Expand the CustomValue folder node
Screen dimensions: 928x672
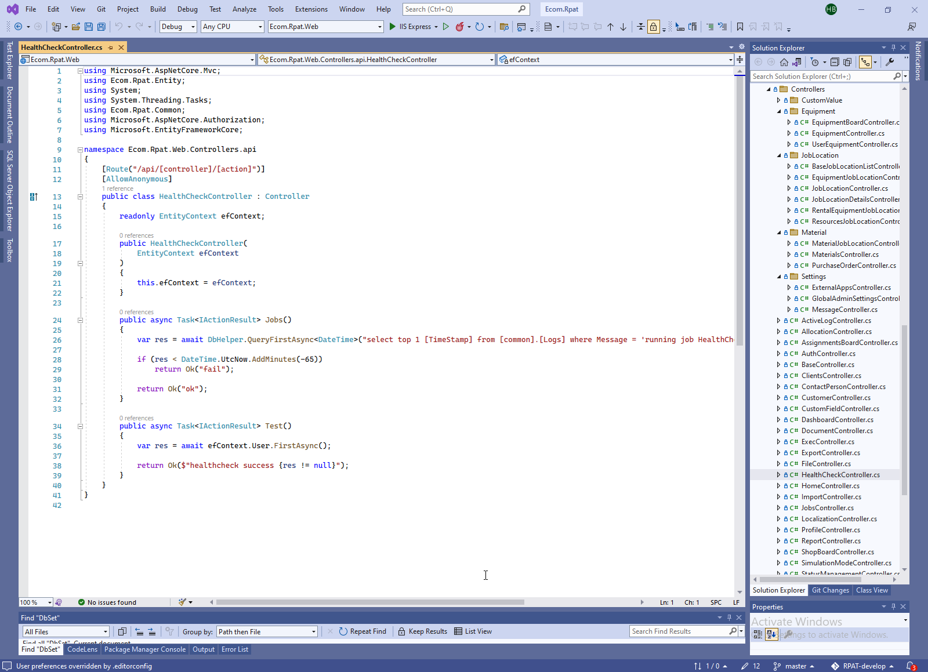point(779,100)
